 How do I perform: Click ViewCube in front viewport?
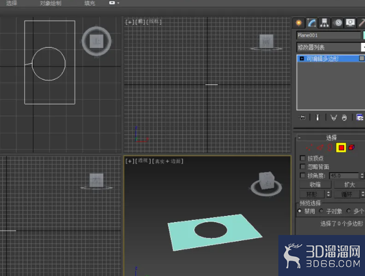[x=266, y=42]
